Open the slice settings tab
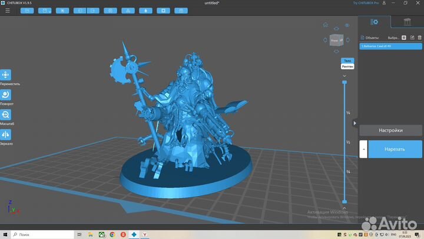Screen dimensions: 424x239 pyautogui.click(x=375, y=22)
